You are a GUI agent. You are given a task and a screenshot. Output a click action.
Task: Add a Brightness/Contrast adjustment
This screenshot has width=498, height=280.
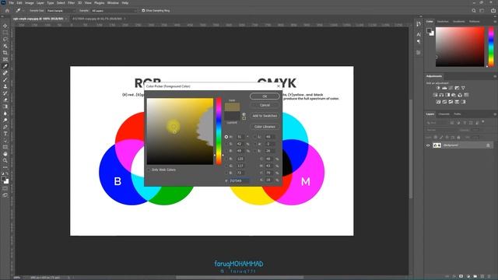click(x=438, y=88)
